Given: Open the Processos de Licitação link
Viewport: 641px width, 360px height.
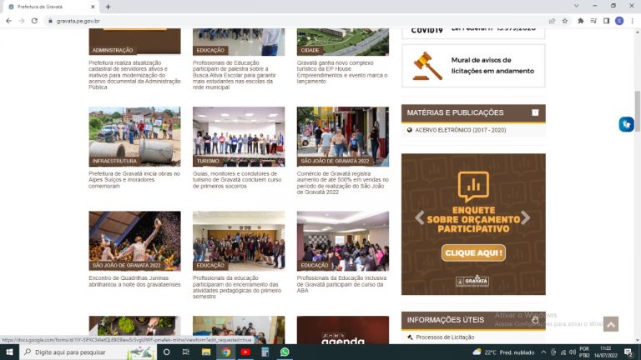Looking at the screenshot, I should coord(445,337).
